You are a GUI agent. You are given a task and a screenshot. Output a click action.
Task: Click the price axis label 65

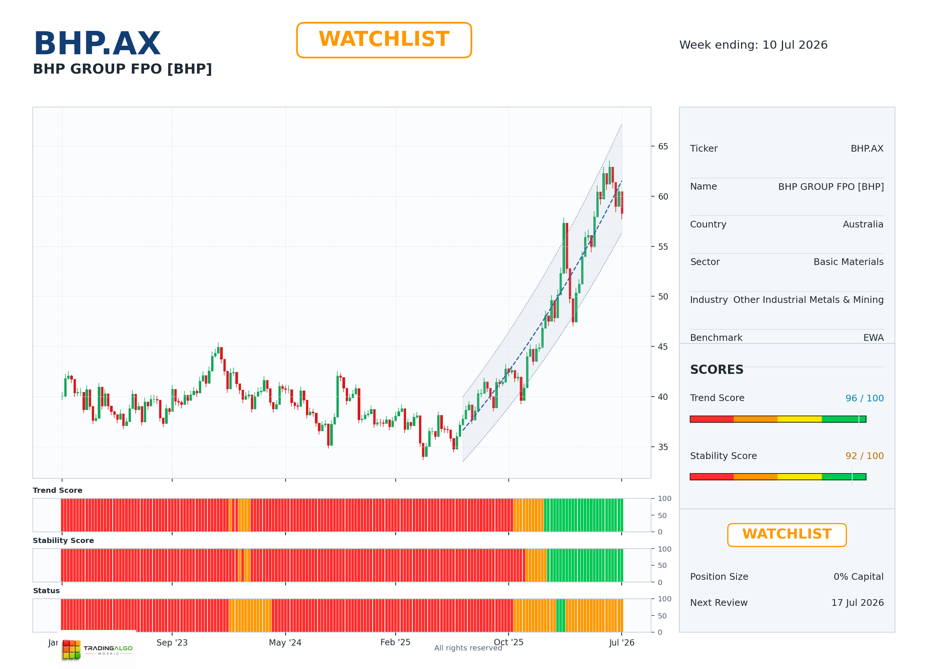click(663, 146)
